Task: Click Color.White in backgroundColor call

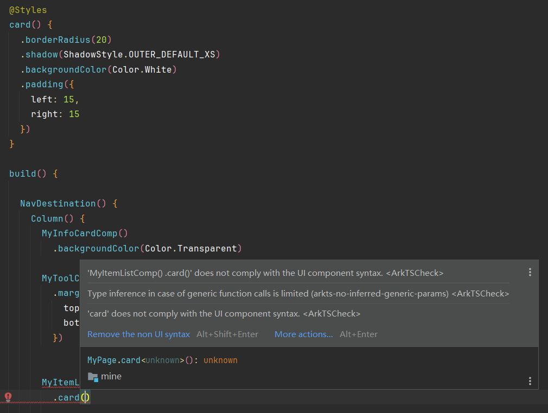Action: pos(142,69)
